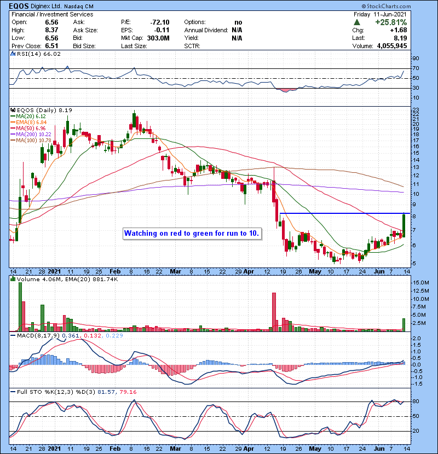Click the 2.0 level on the MACD axis
This screenshot has height=454, width=438.
pyautogui.click(x=417, y=339)
